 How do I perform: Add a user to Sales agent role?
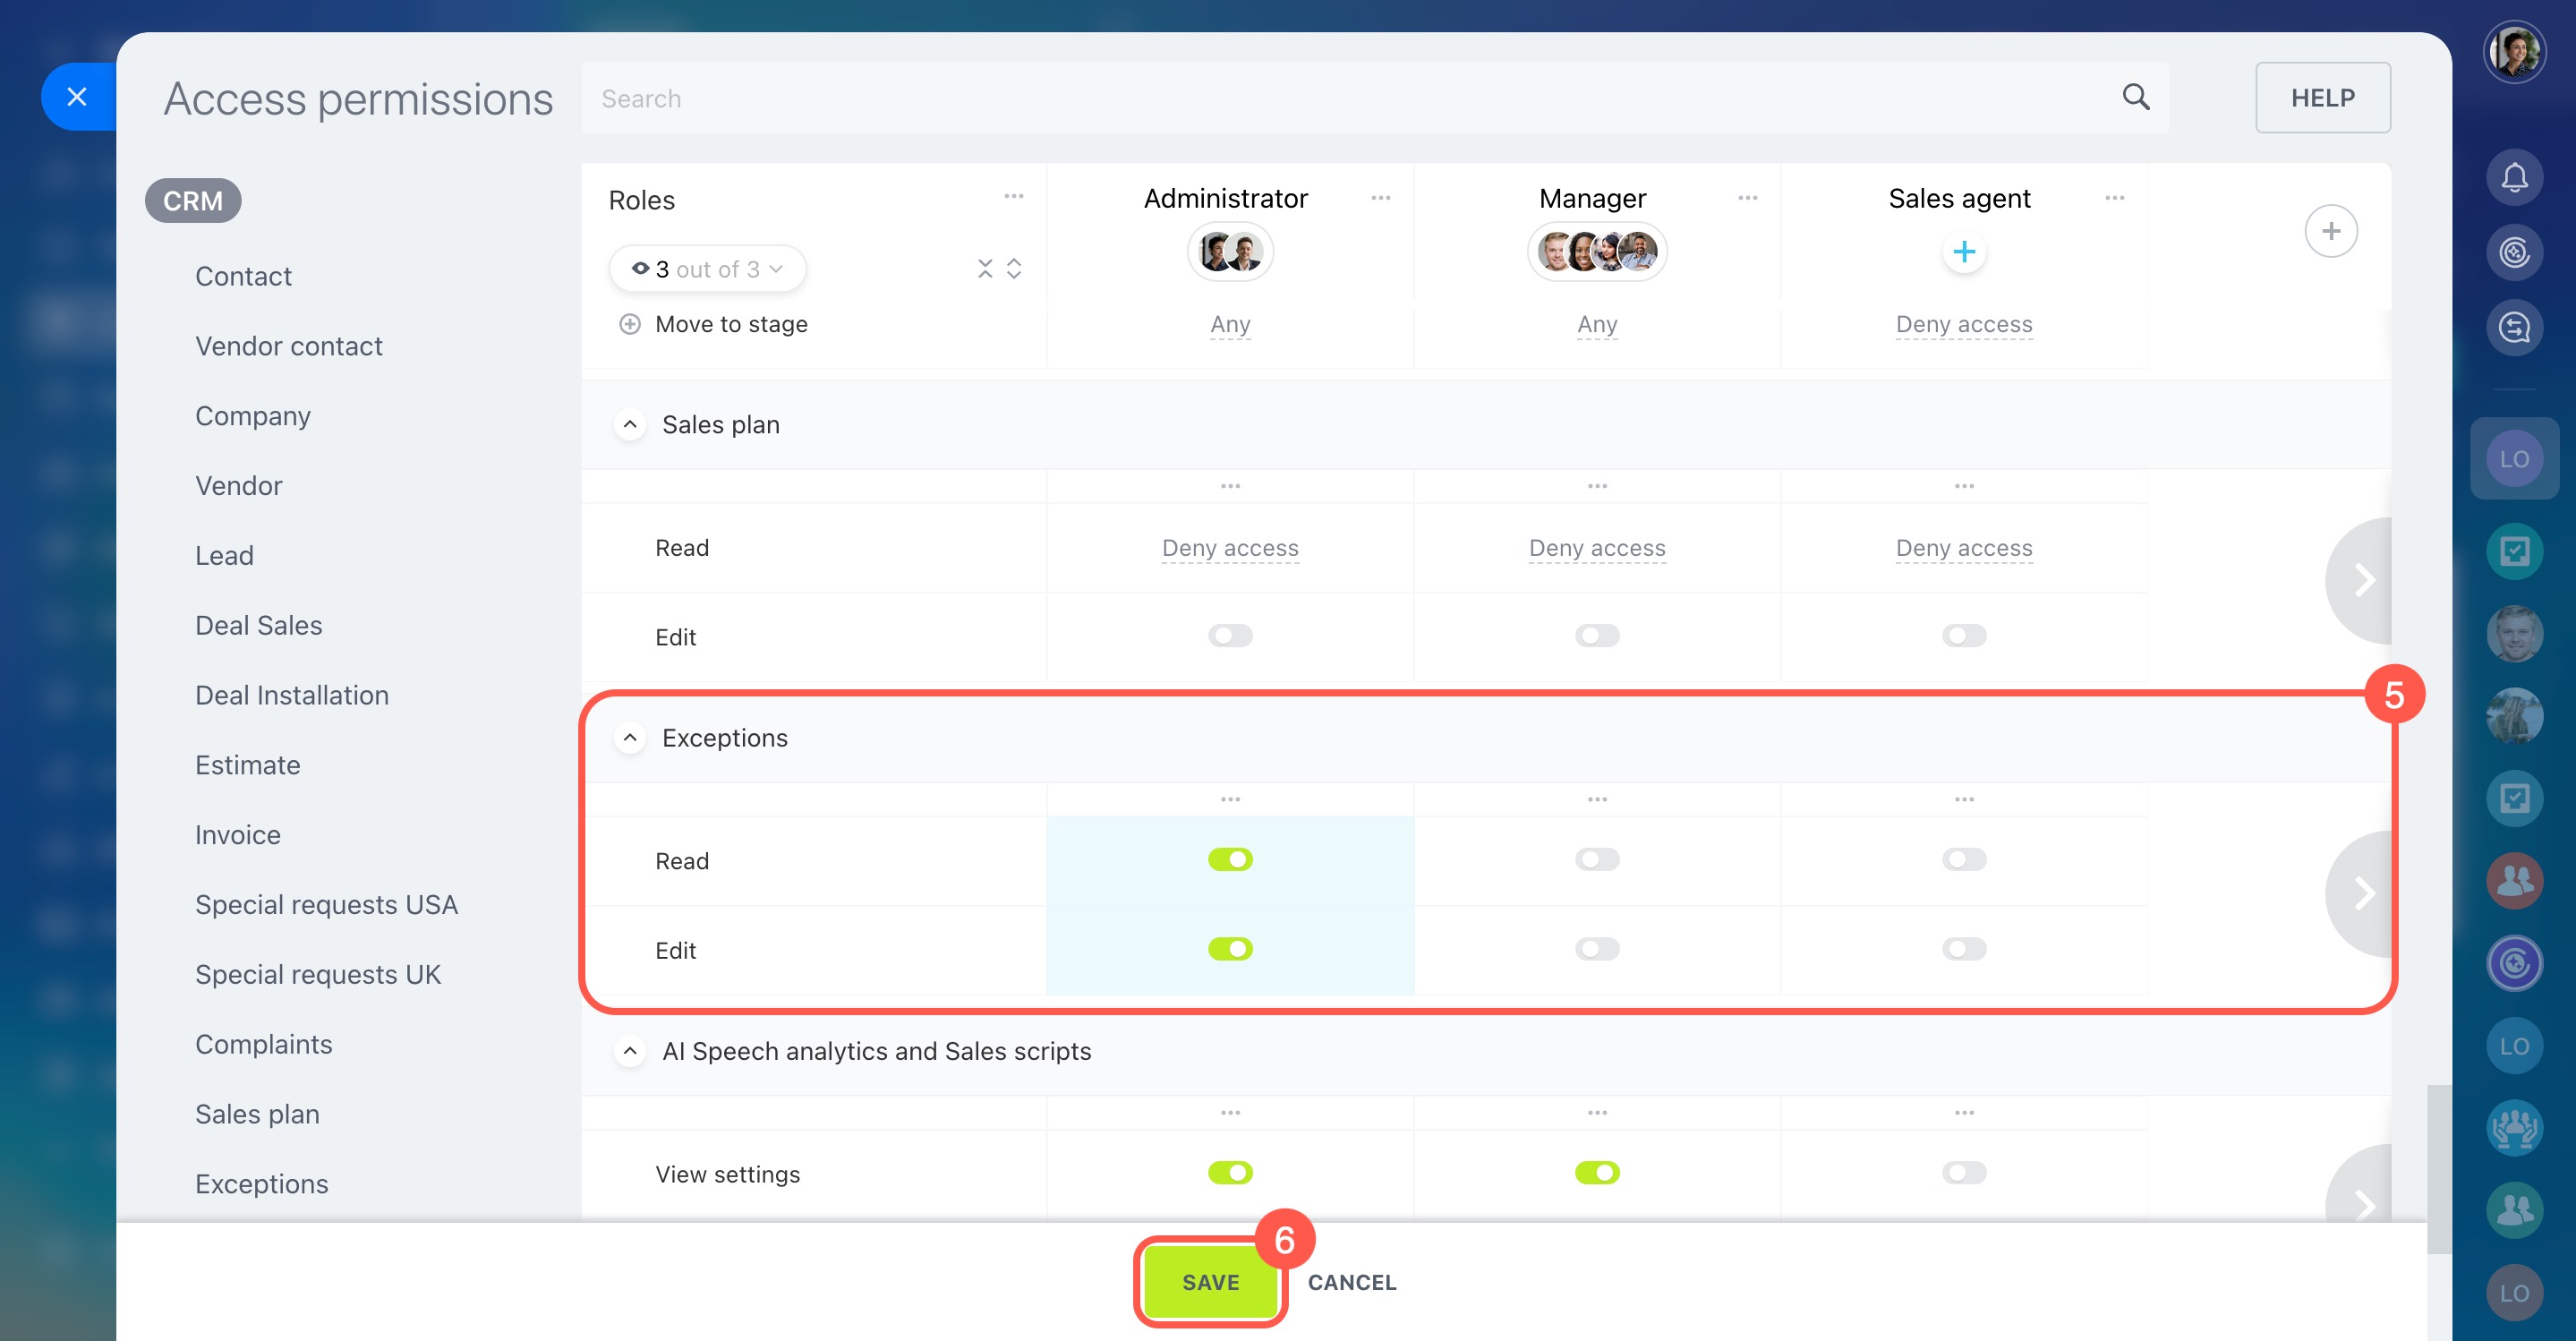(1963, 252)
